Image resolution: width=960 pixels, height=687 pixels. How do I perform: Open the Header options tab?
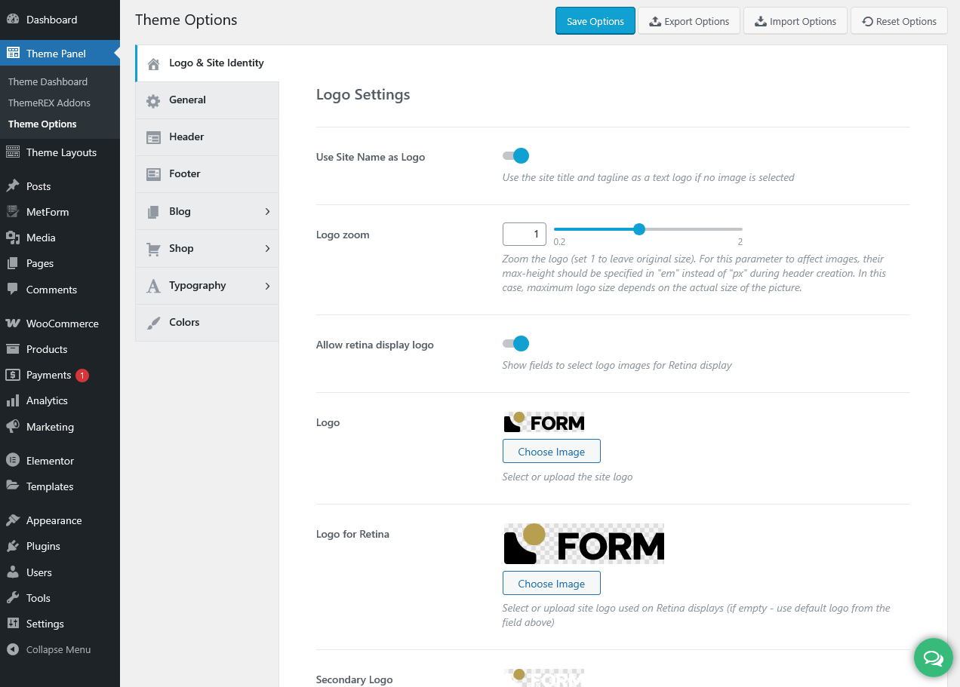coord(186,137)
